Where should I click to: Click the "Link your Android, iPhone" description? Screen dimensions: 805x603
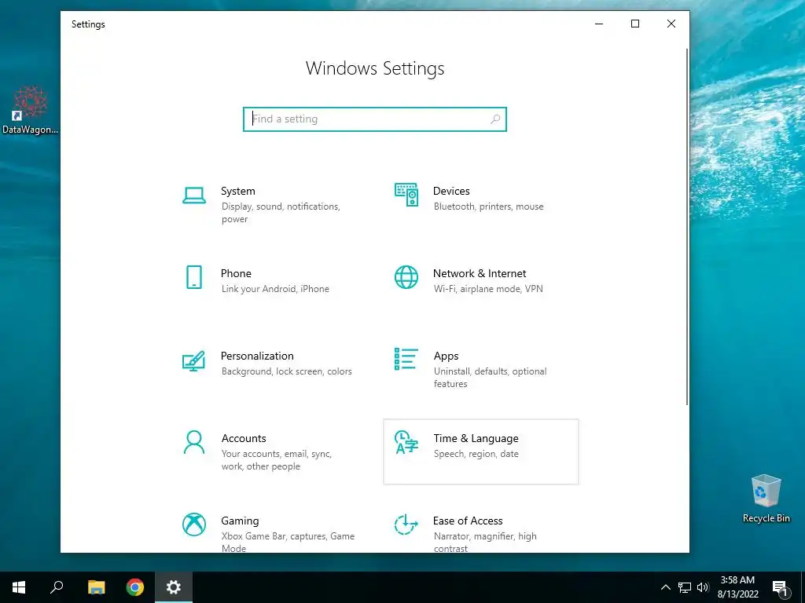tap(275, 289)
